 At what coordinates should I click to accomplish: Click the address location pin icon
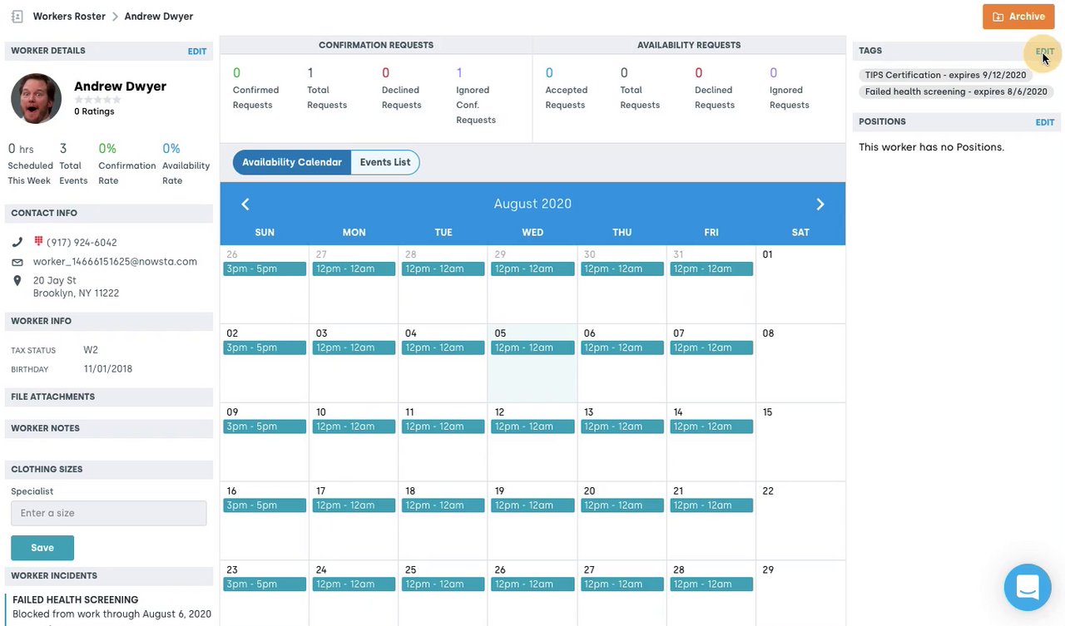coord(17,281)
